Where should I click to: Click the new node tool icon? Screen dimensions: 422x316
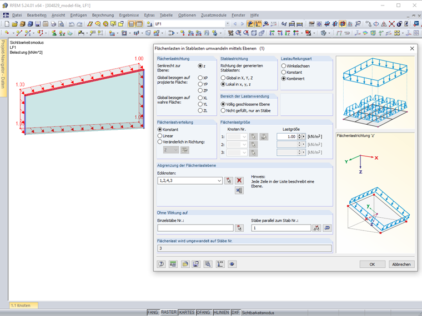point(7,33)
